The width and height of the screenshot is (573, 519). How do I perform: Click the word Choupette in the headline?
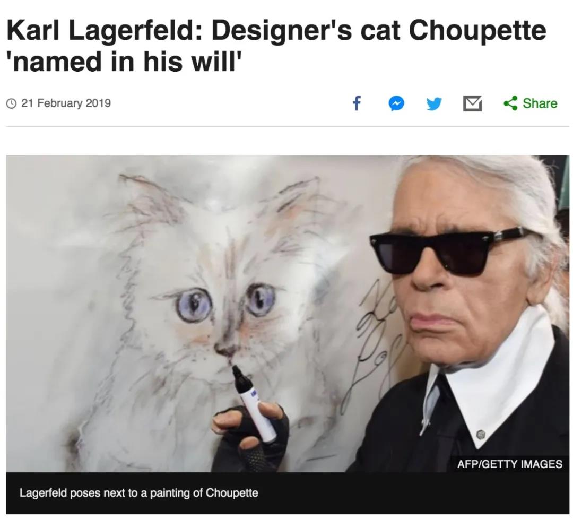tap(477, 30)
